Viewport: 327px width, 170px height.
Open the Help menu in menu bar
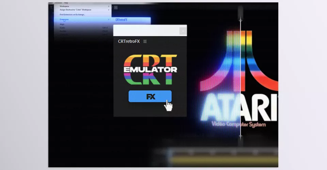(x=66, y=3)
